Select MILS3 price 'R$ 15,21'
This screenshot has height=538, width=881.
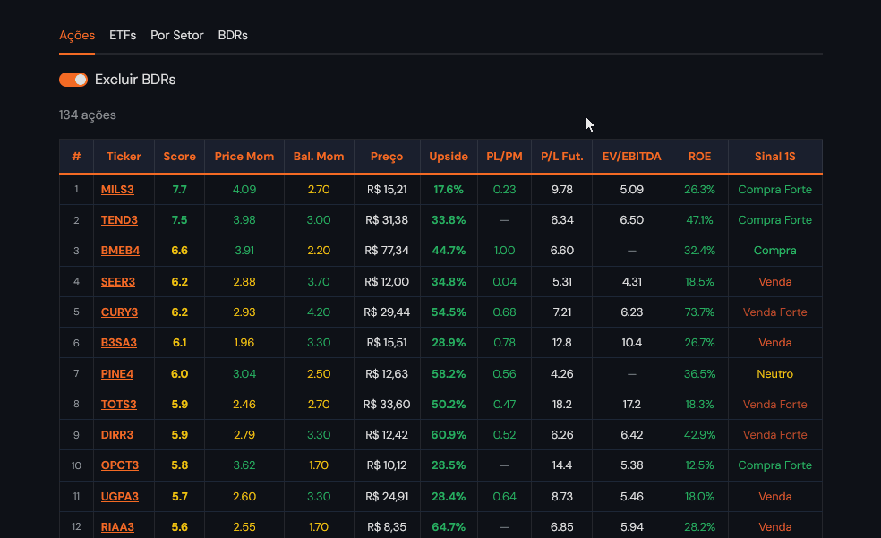[x=387, y=190]
